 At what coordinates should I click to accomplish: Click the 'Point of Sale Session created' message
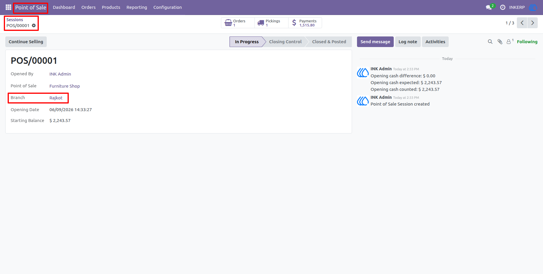click(400, 104)
